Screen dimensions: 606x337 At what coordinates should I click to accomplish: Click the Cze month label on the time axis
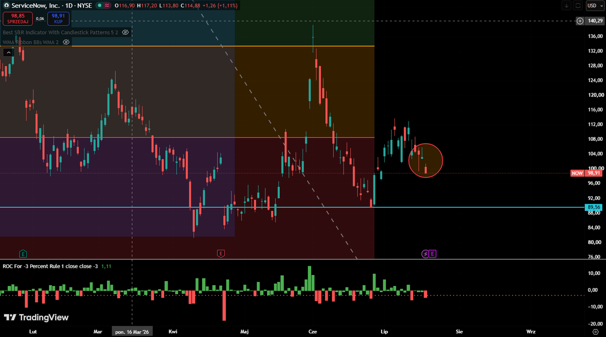(313, 331)
